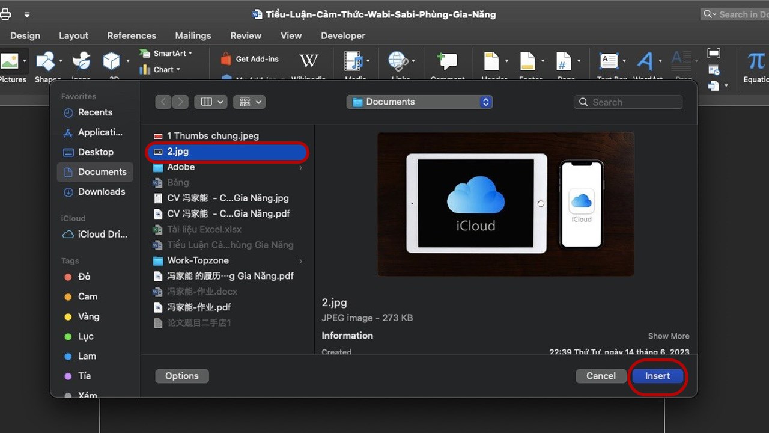Expand the Adobe folder chevron
Viewport: 769px width, 433px height.
point(300,168)
